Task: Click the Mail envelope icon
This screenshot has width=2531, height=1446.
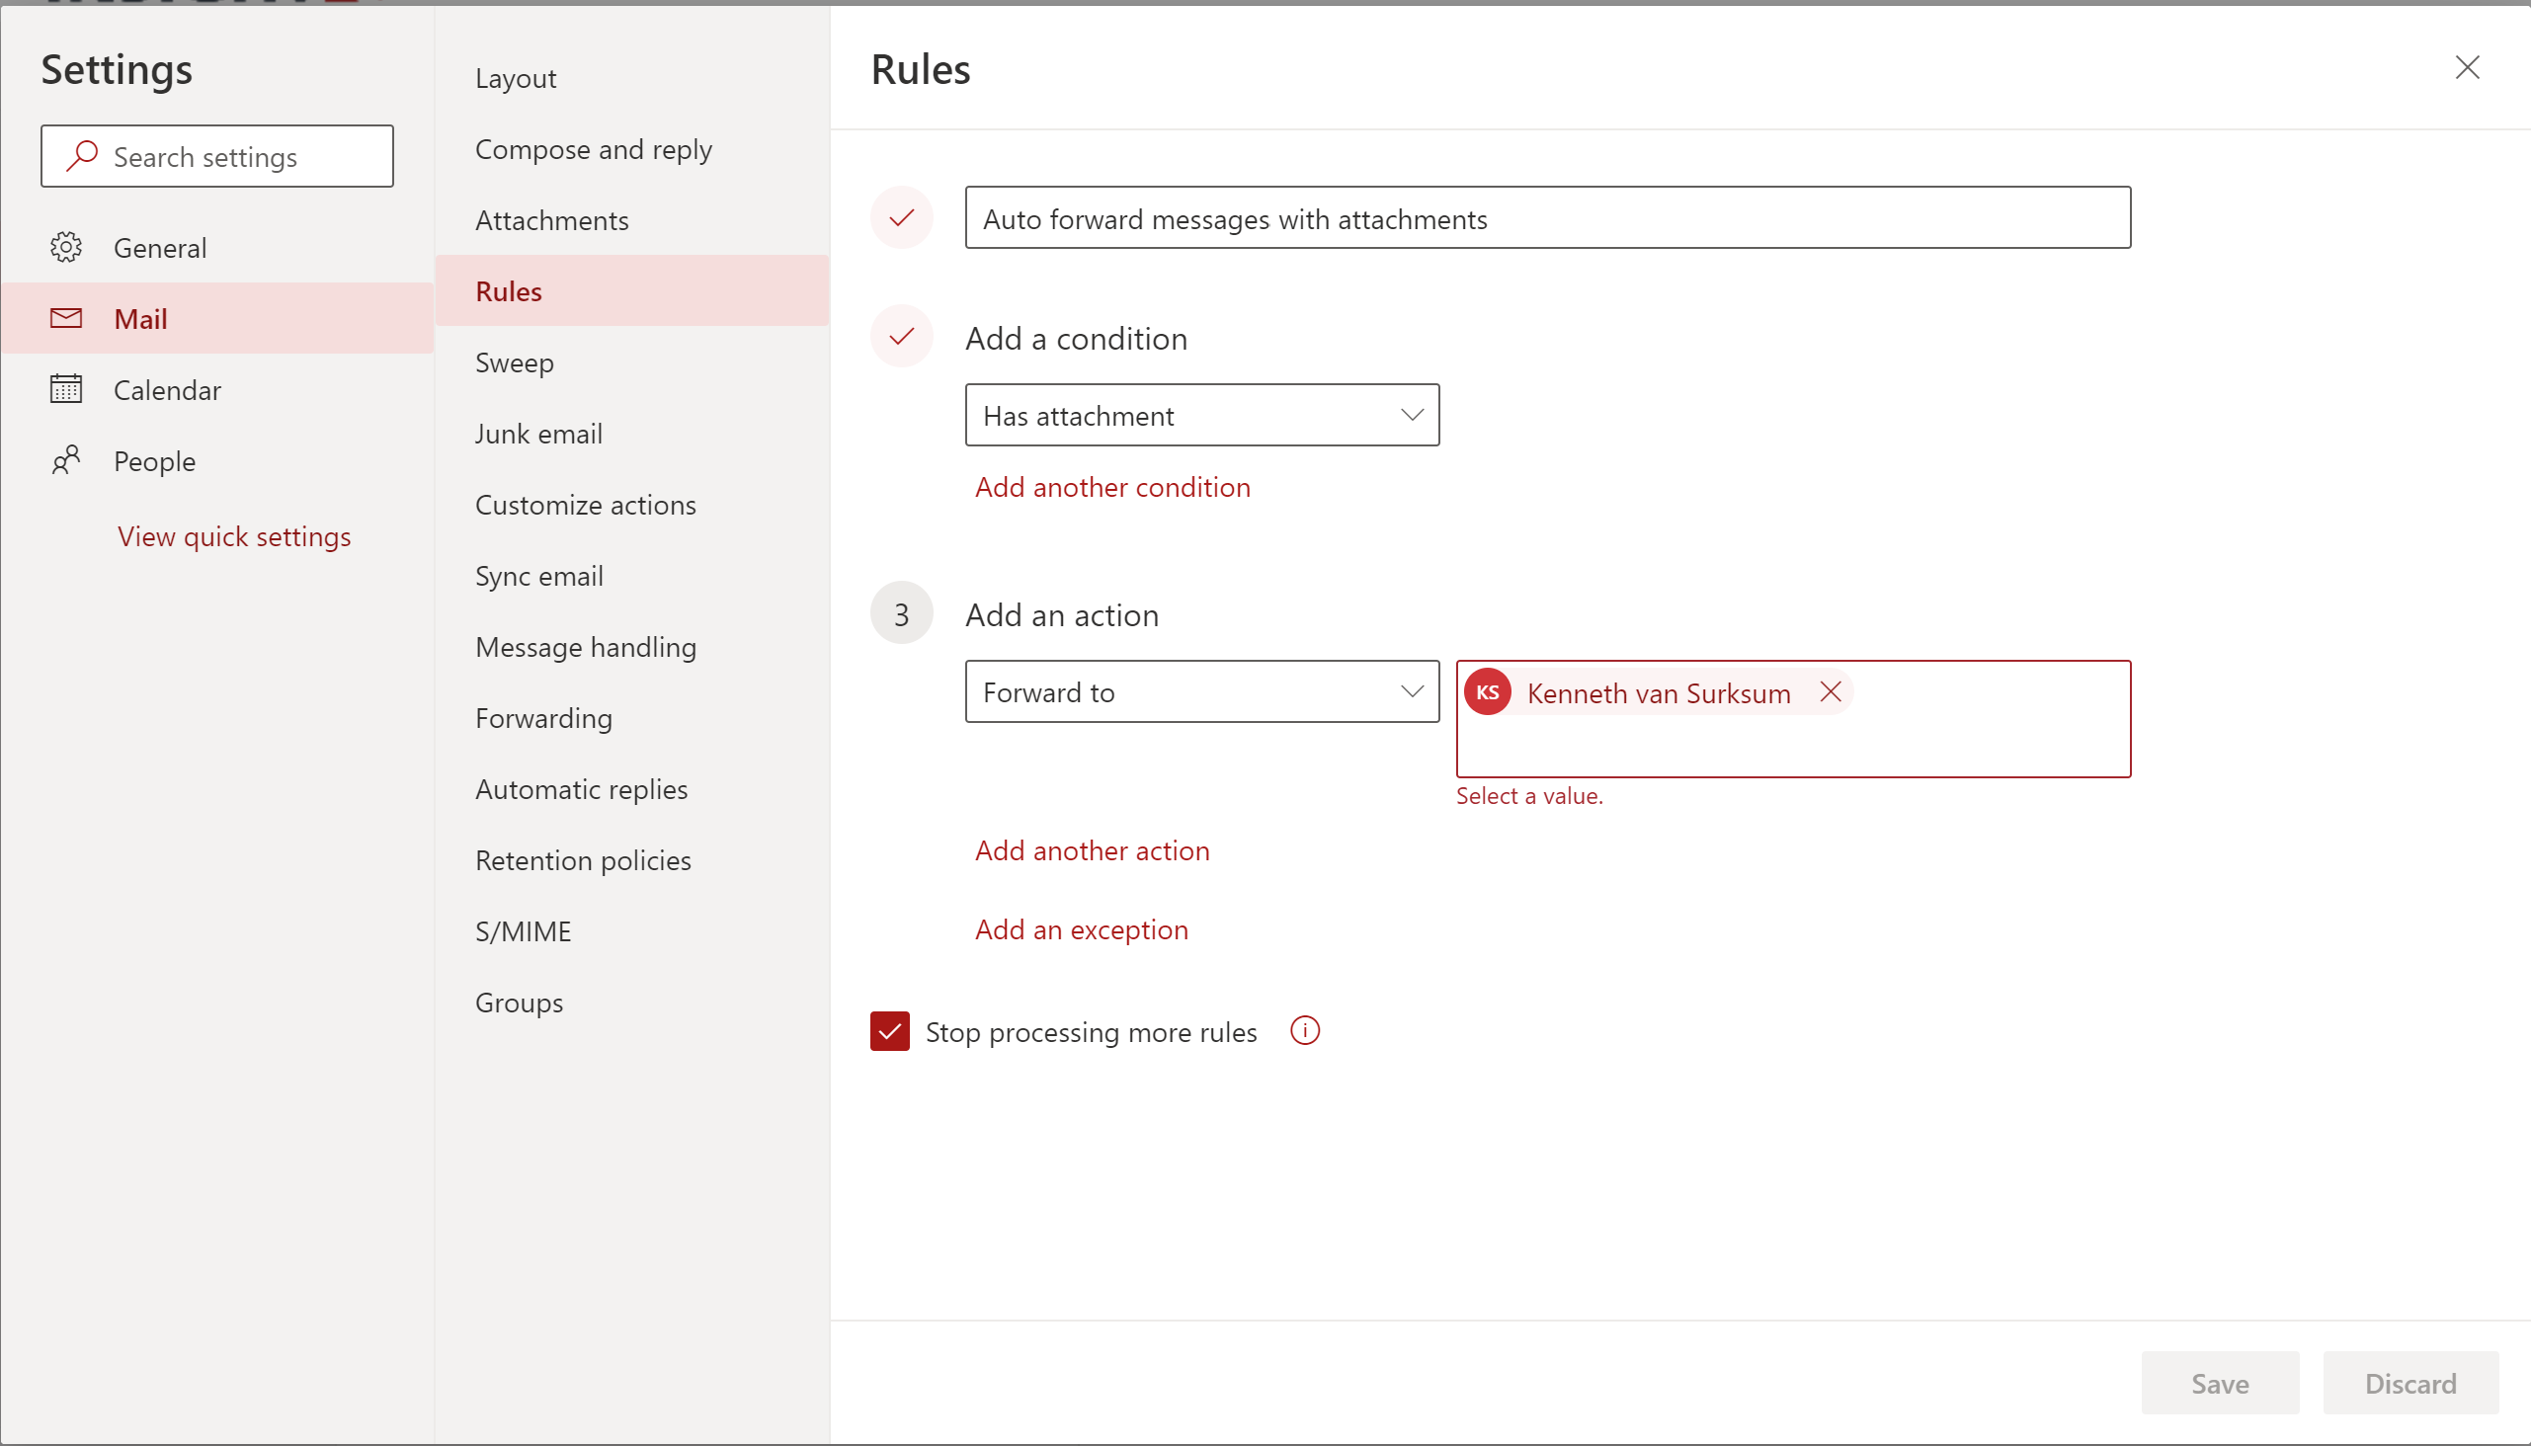Action: [x=65, y=318]
